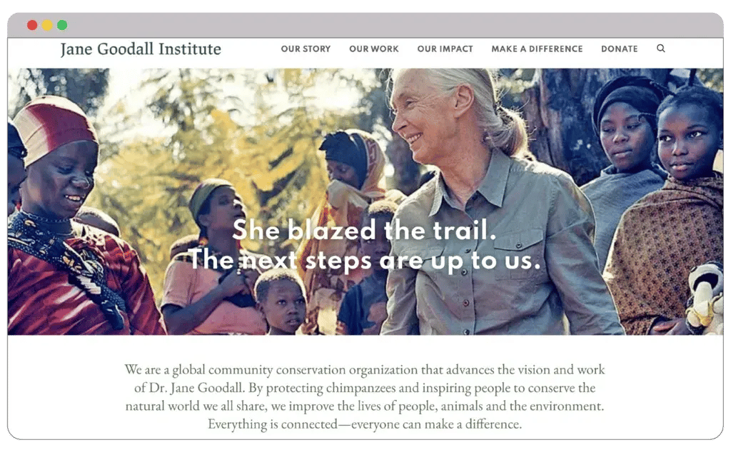Click the red close window dot
This screenshot has width=731, height=460.
32,25
